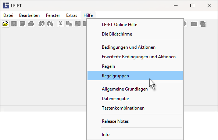Maximize the LF-ET window
Screen dimensions: 218x140
(x=192, y=6)
